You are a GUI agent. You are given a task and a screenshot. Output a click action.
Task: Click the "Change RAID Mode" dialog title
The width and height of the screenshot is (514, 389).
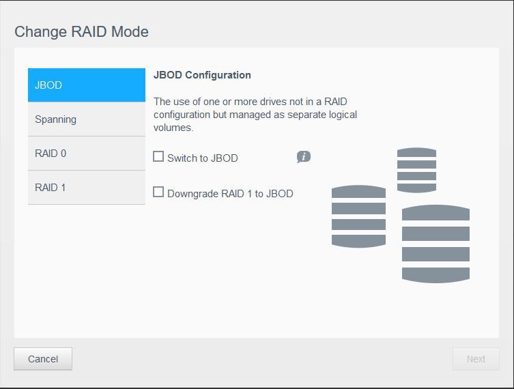click(81, 31)
